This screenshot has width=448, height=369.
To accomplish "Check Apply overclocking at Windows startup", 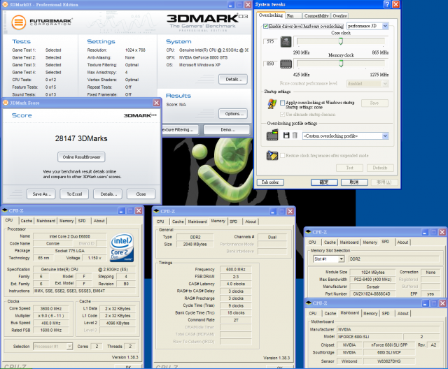I will tap(283, 102).
